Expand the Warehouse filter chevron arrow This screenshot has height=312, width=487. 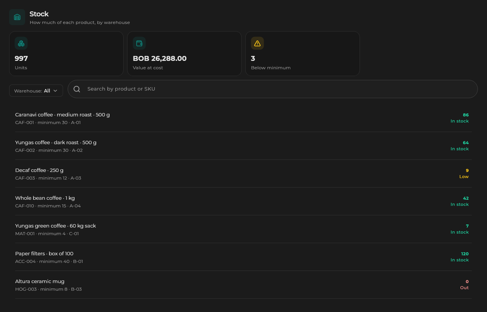pyautogui.click(x=55, y=91)
